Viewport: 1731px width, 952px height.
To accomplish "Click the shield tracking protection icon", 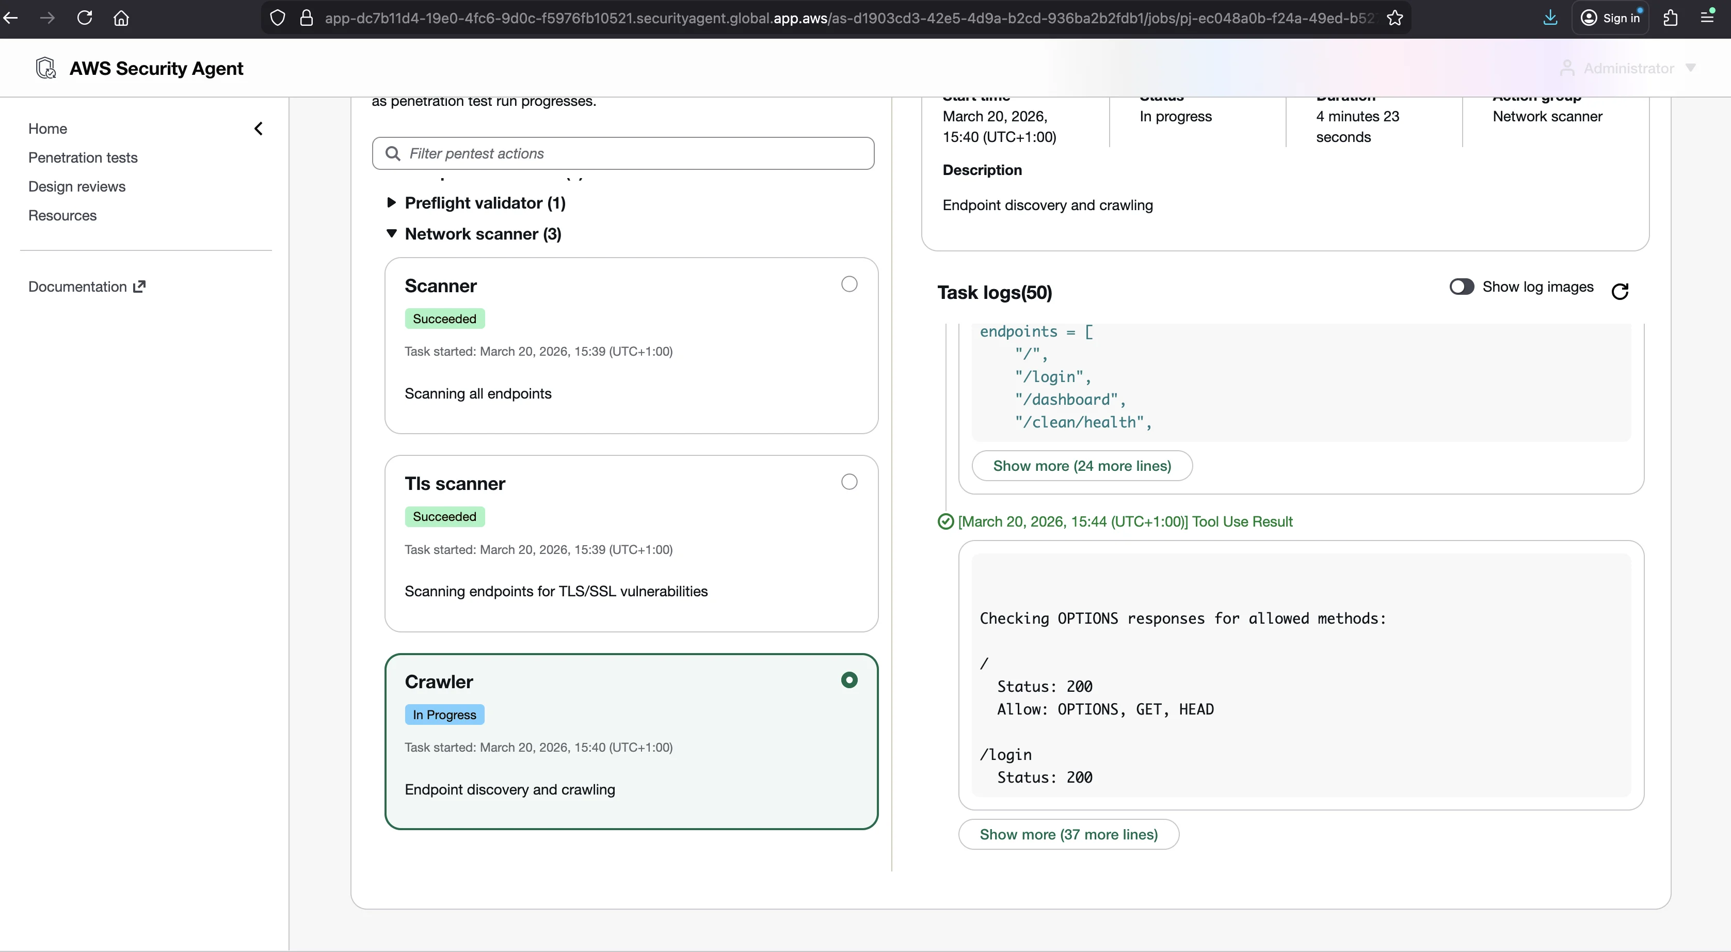I will click(x=278, y=18).
